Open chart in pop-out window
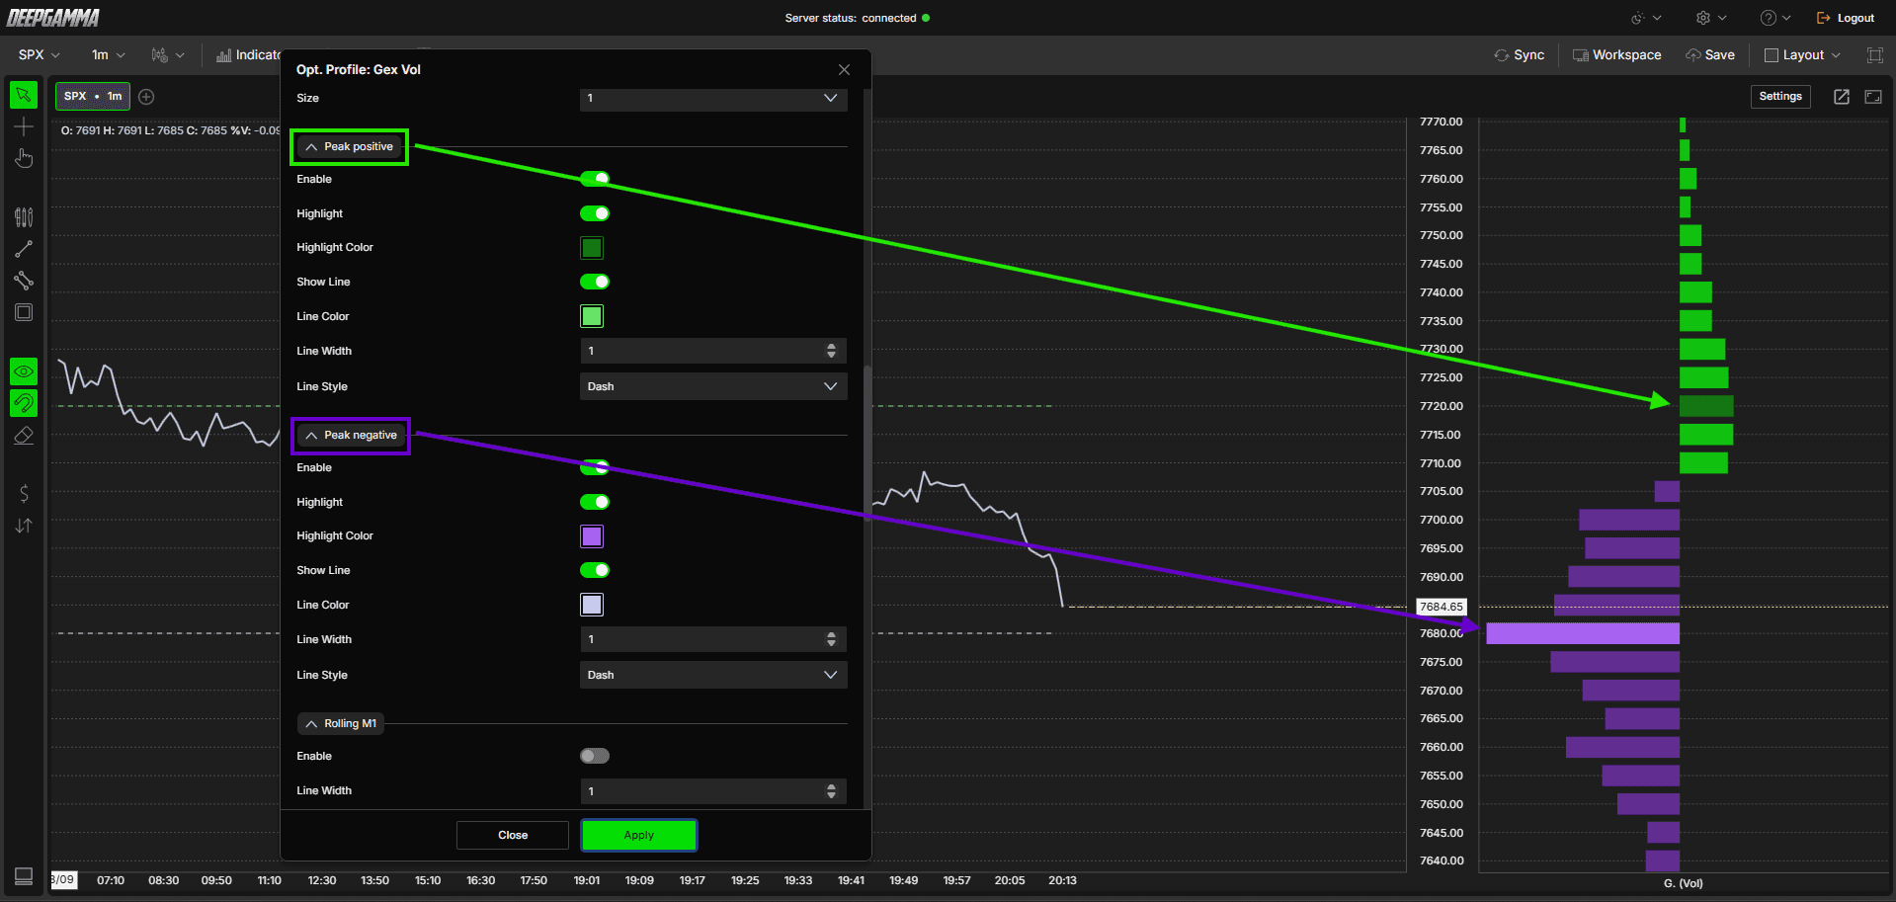The image size is (1896, 902). (x=1842, y=96)
